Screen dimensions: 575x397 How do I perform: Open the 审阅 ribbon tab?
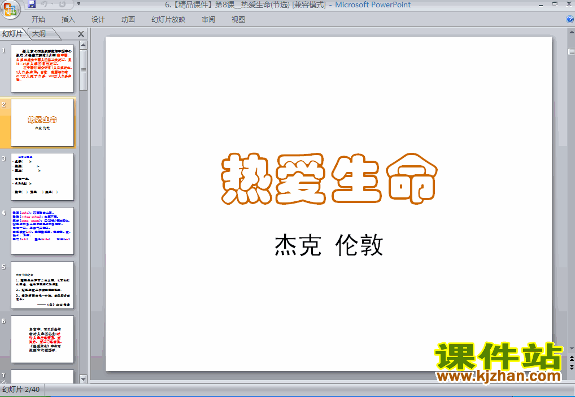click(208, 19)
